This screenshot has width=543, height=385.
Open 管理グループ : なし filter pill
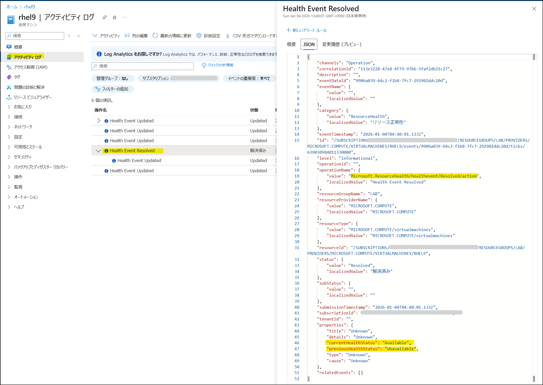(113, 78)
